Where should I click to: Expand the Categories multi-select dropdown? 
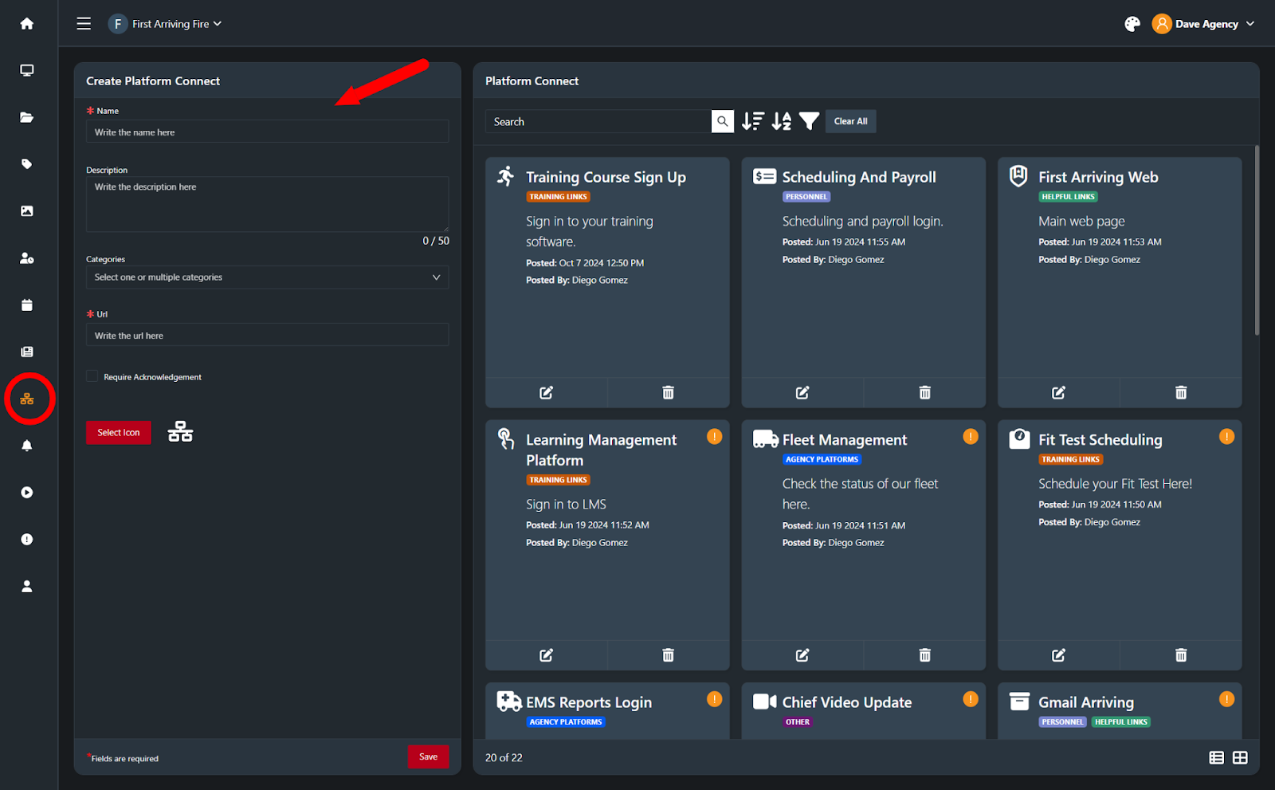[267, 277]
